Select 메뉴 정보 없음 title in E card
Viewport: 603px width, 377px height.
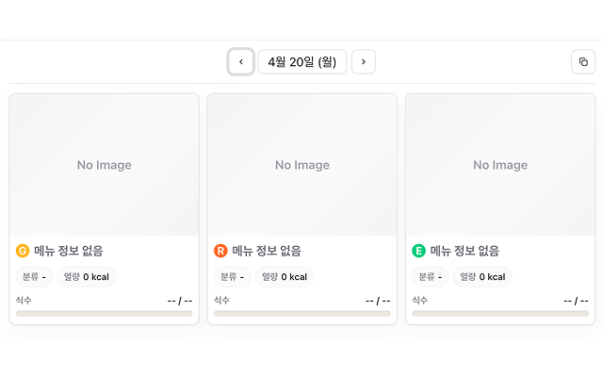[464, 251]
